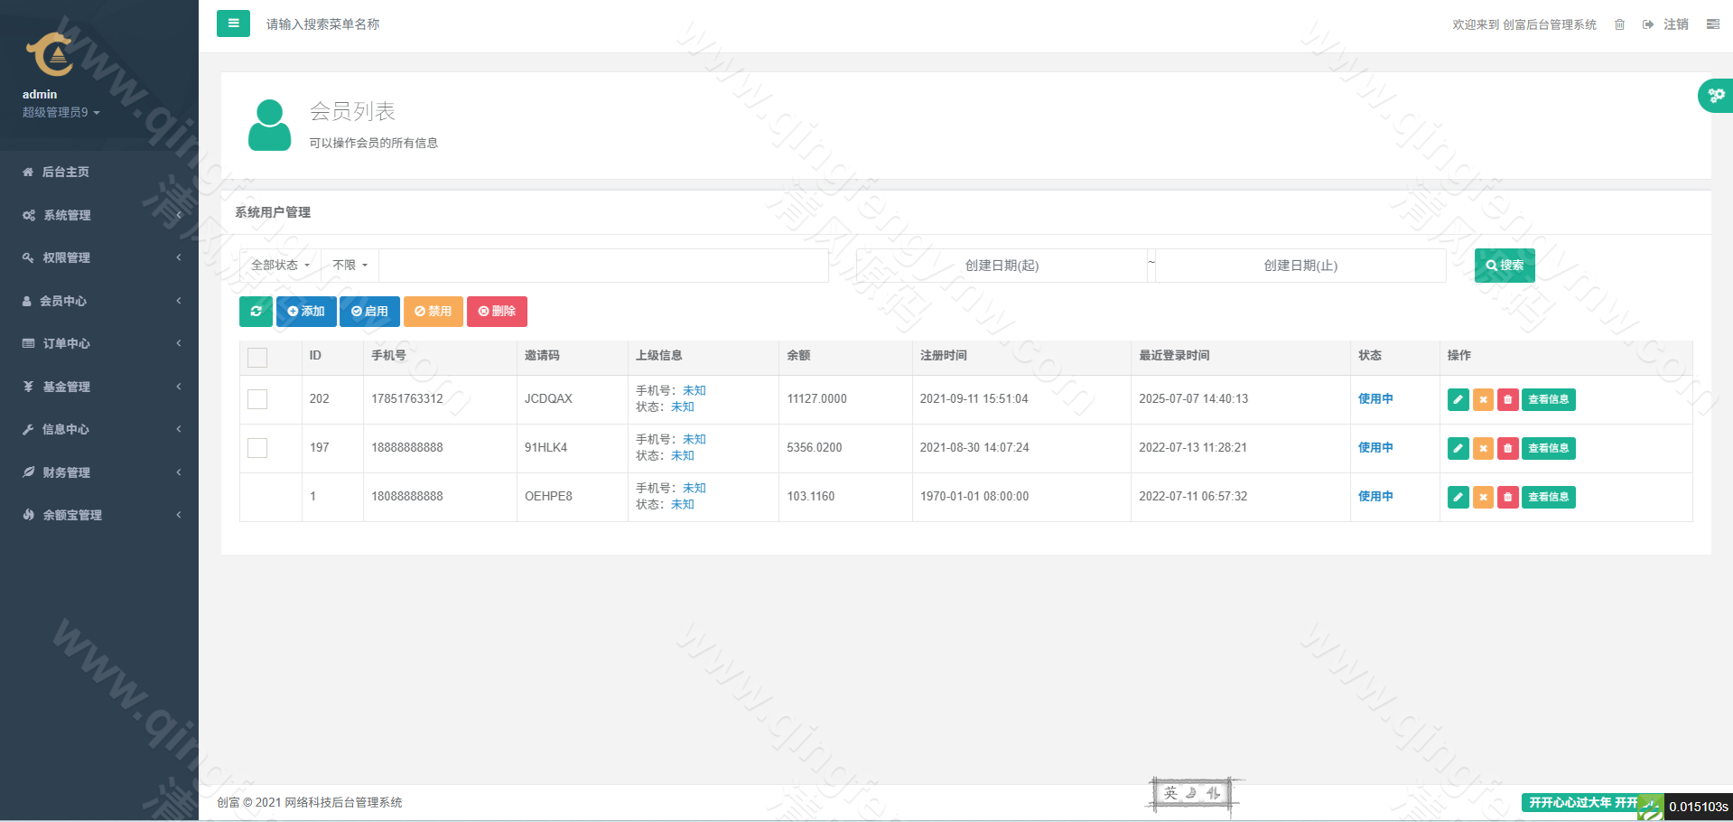Screen dimensions: 1733x822
Task: Check the checkbox for member ID 202
Action: tap(257, 399)
